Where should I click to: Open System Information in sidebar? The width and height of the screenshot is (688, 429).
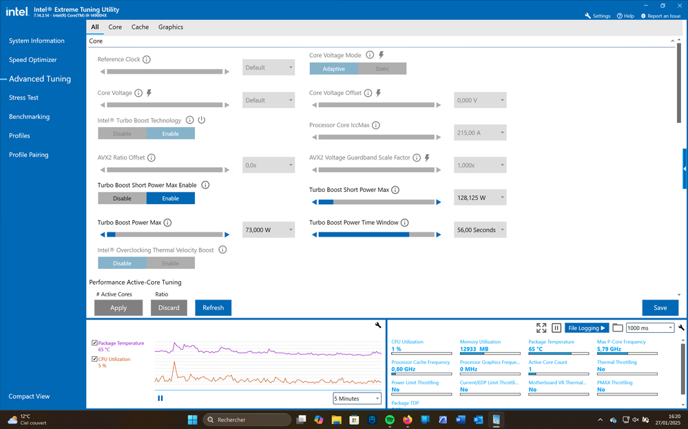(x=37, y=41)
